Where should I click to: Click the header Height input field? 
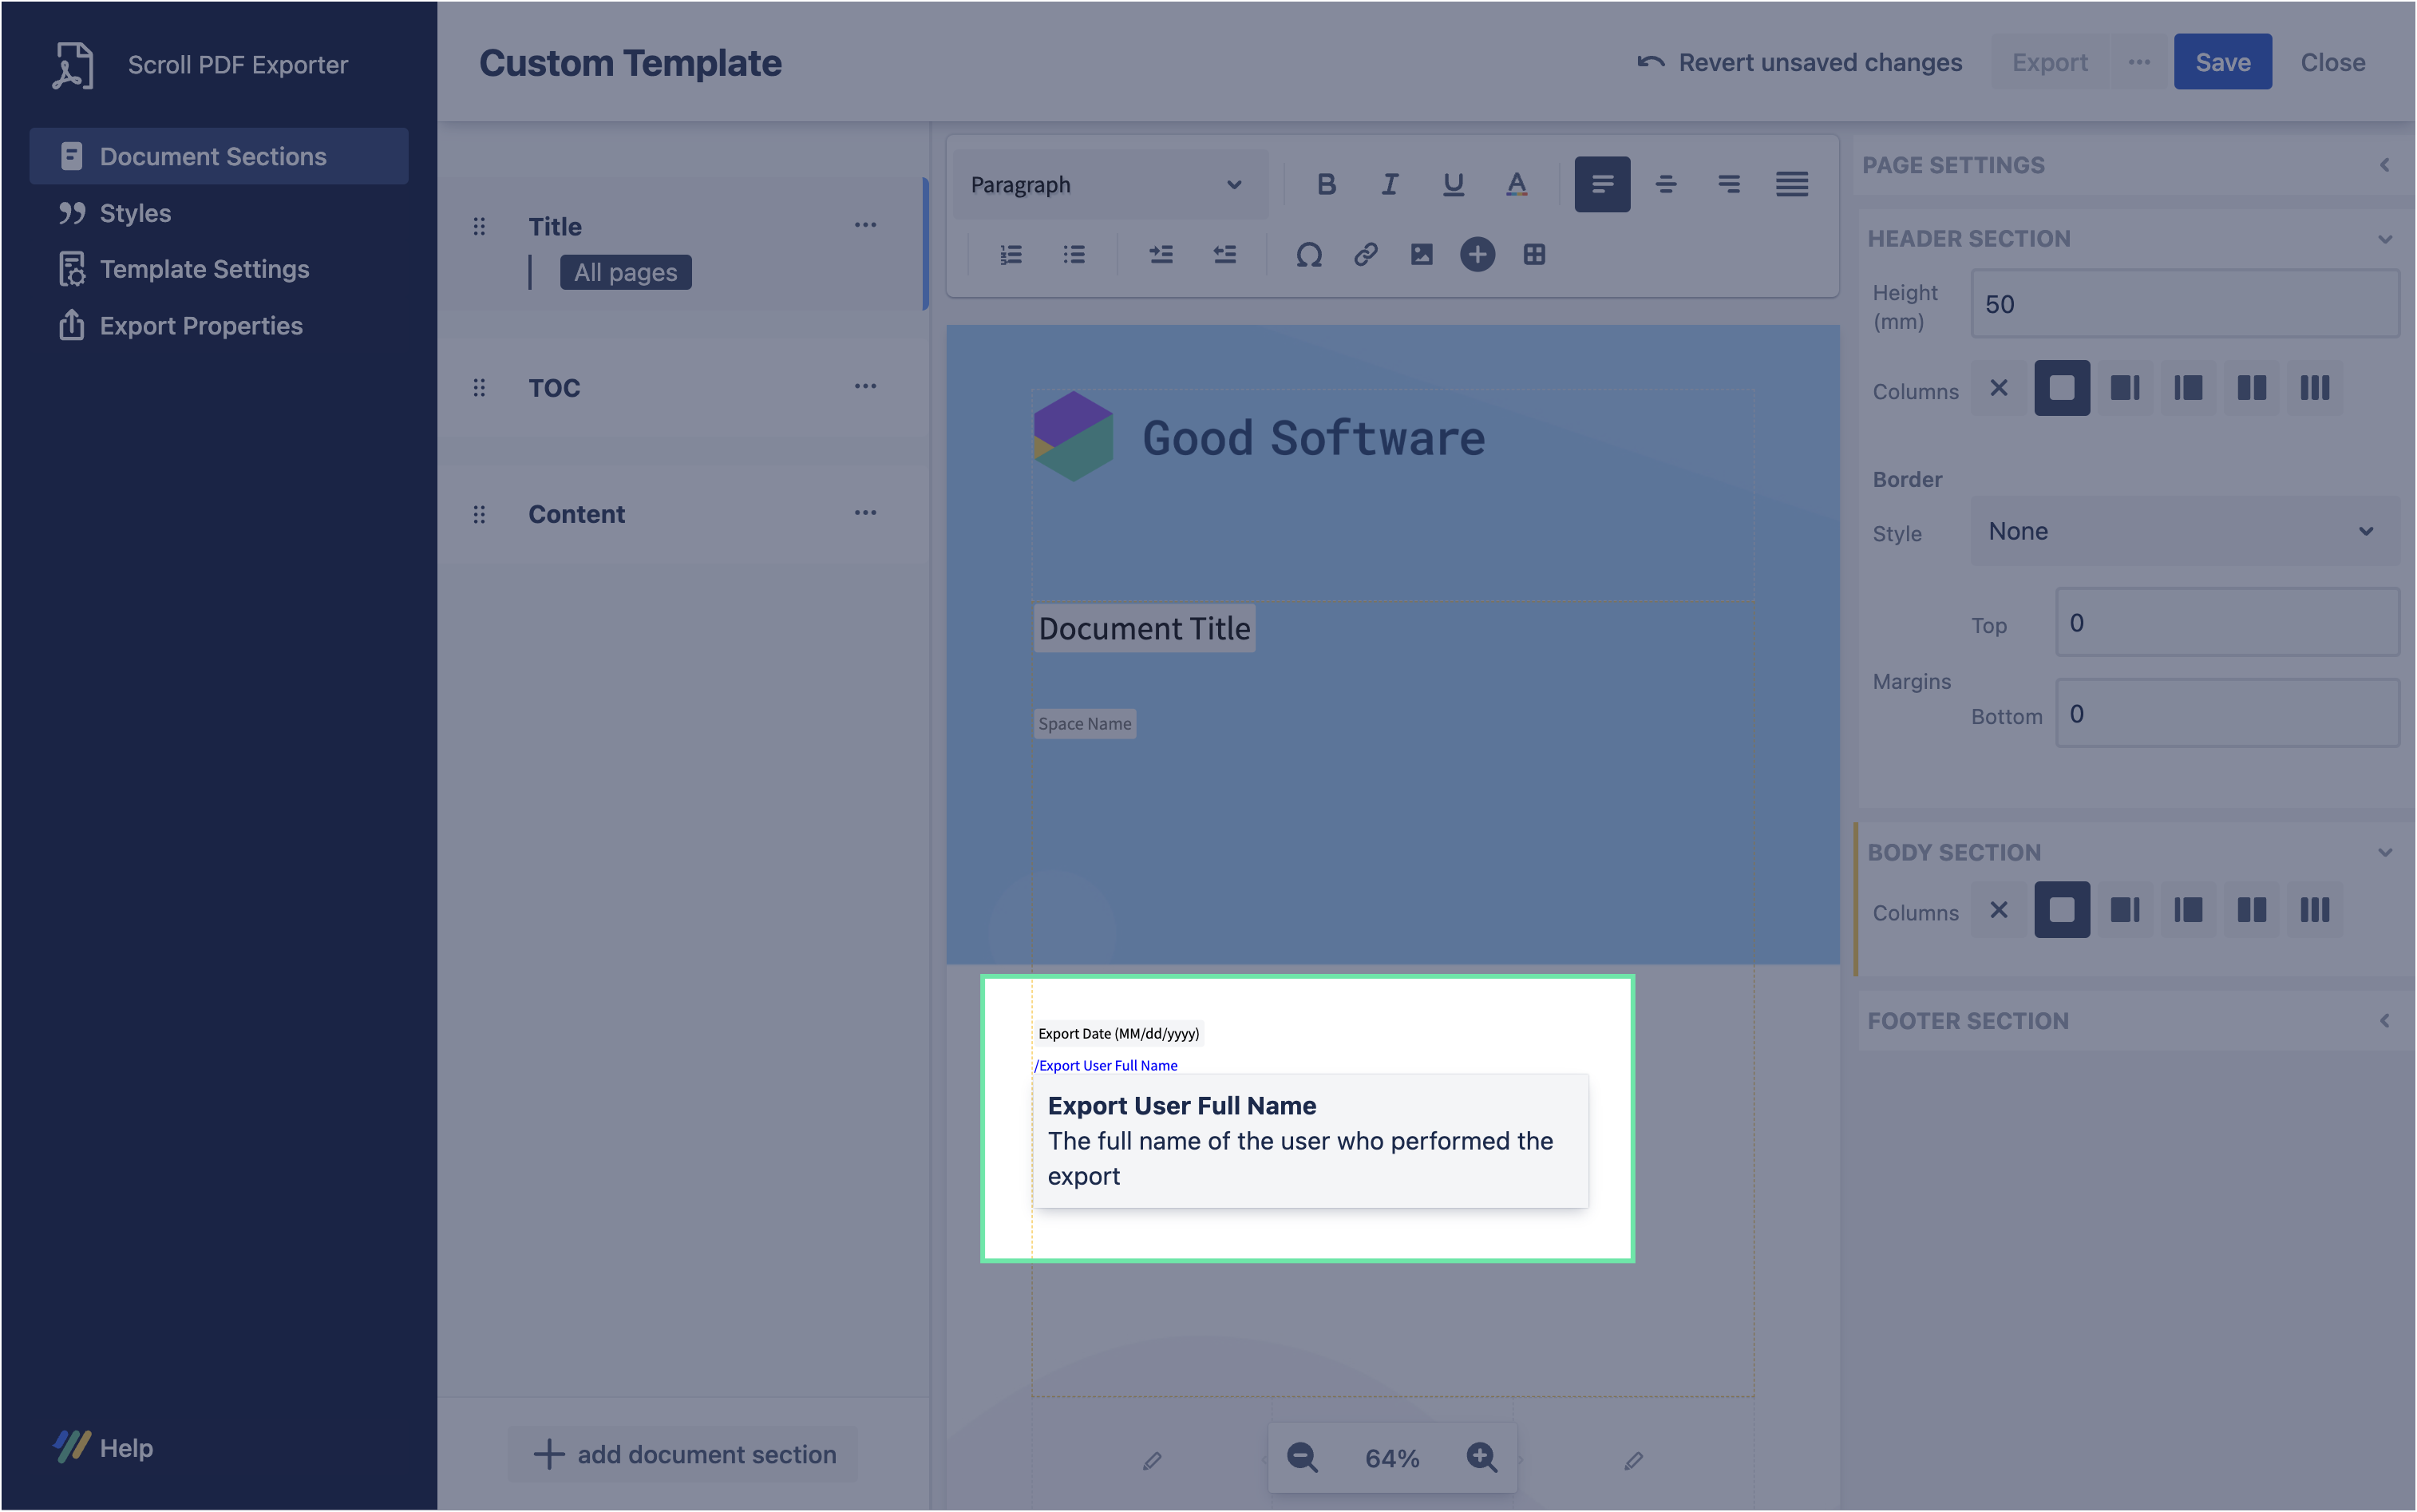[2184, 304]
